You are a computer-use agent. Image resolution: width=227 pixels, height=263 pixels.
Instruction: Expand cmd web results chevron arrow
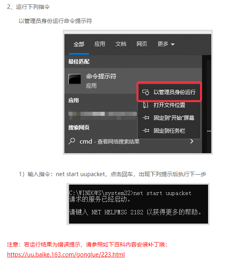coord(192,141)
